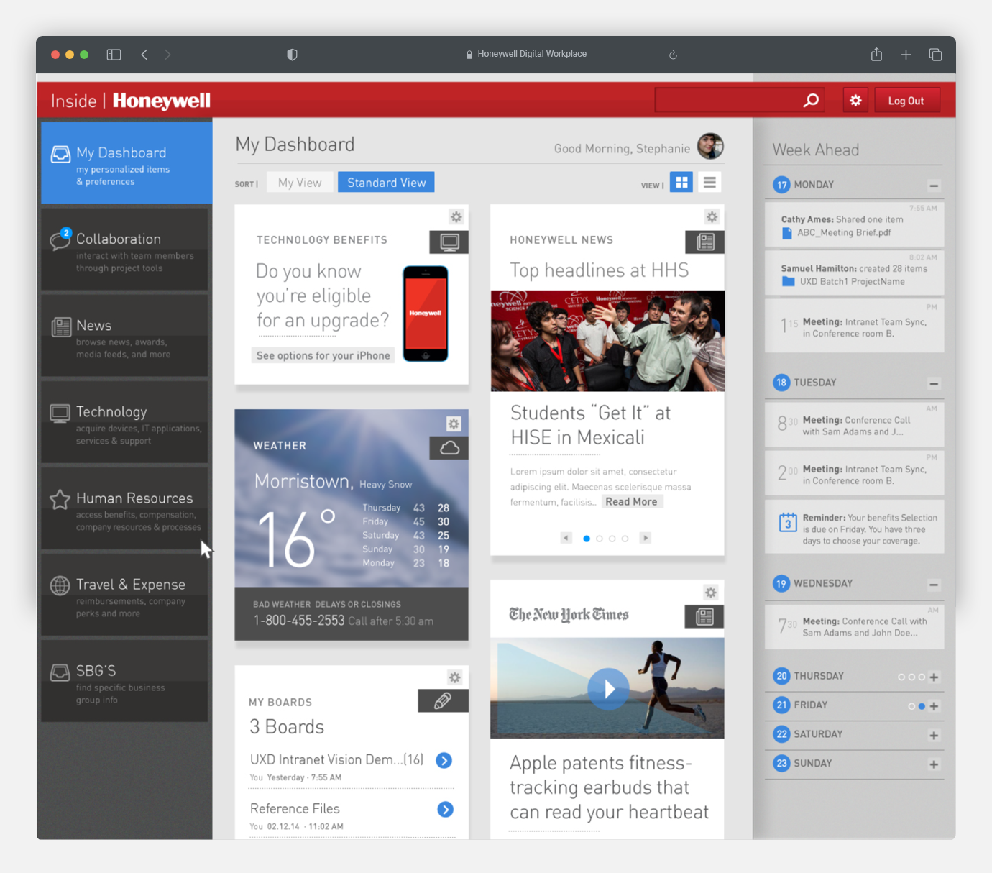
Task: Click newspaper icon on New York Times card
Action: click(x=704, y=616)
